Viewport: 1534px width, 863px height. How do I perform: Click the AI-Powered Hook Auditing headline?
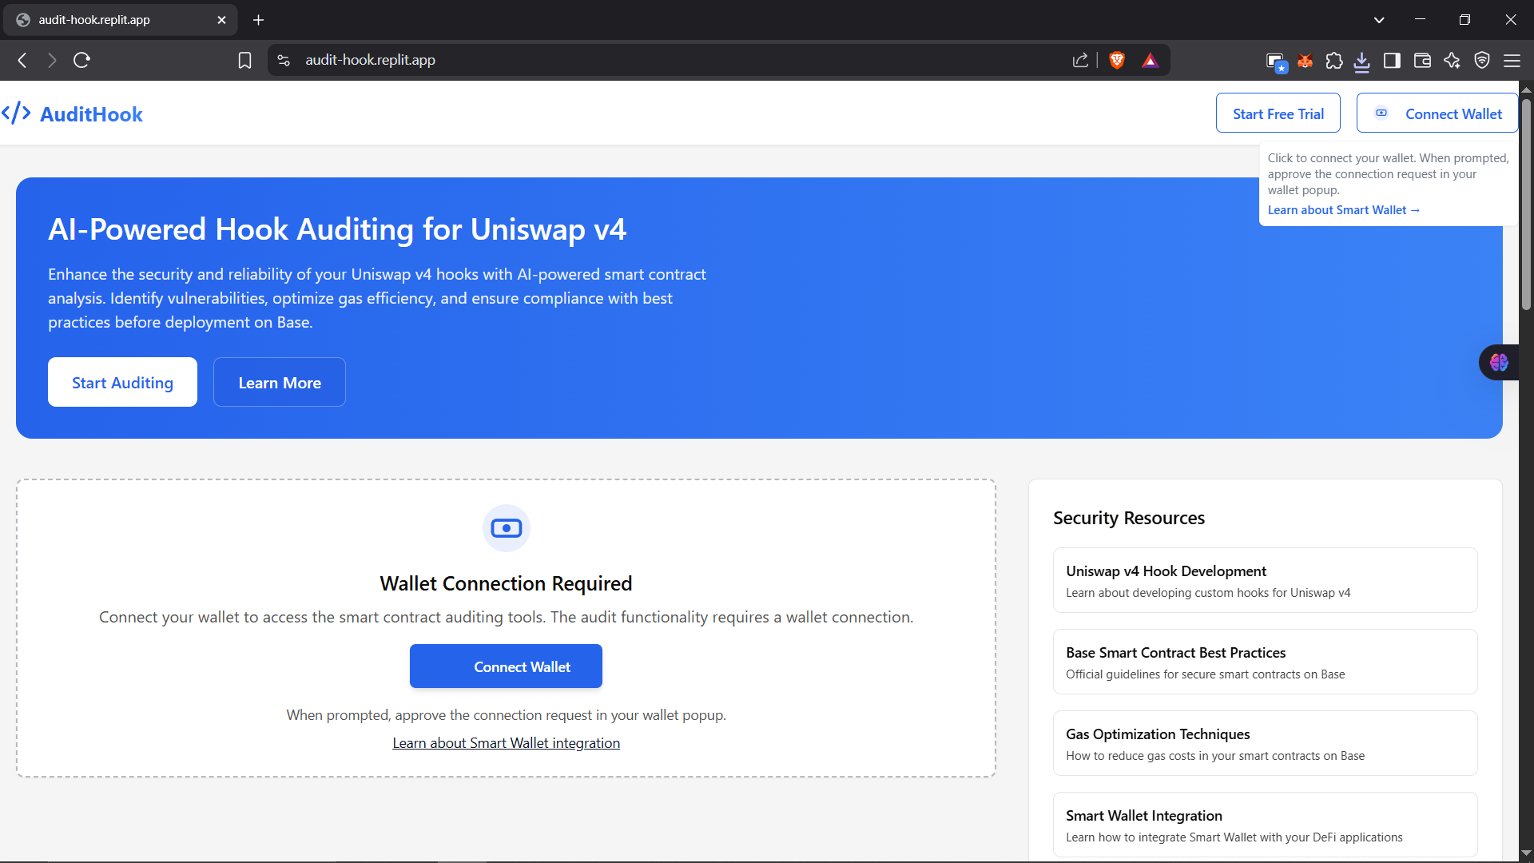[337, 229]
